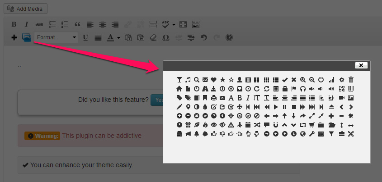
Task: Toggle blockquote formatting
Action: 77,24
